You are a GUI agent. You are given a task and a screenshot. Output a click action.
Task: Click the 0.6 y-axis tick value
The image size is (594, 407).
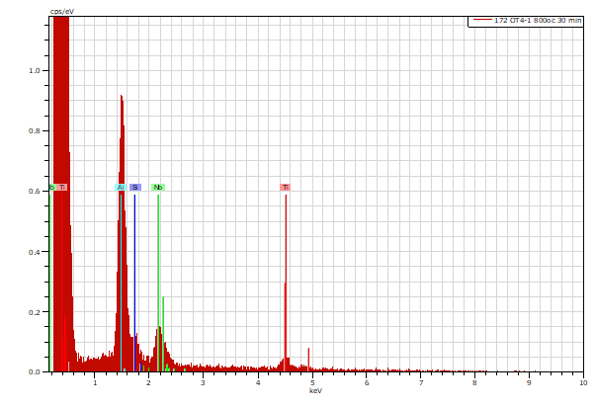point(34,192)
